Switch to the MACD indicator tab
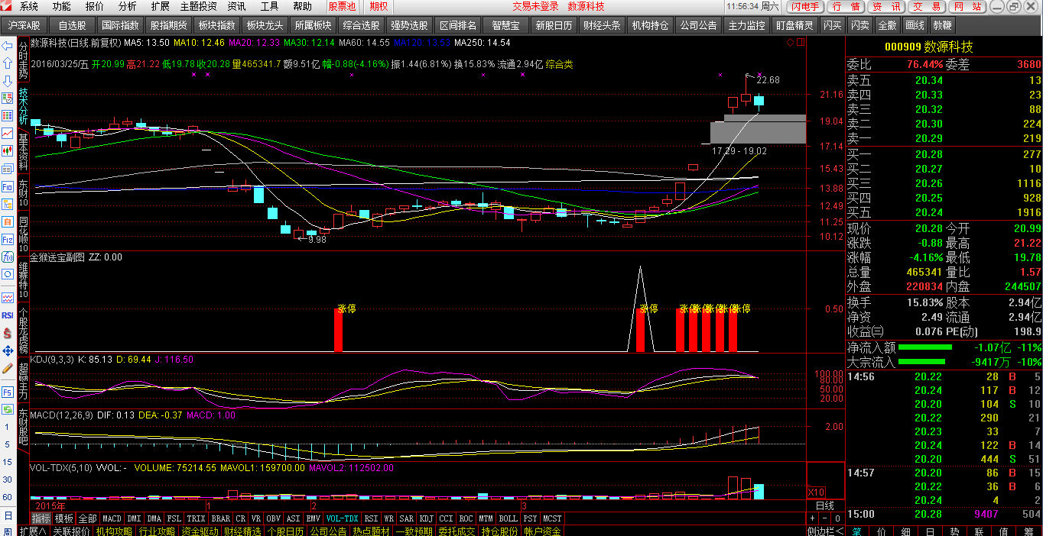This screenshot has width=1043, height=536. point(112,518)
